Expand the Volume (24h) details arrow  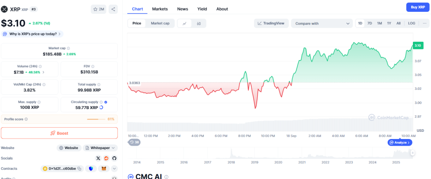43,72
